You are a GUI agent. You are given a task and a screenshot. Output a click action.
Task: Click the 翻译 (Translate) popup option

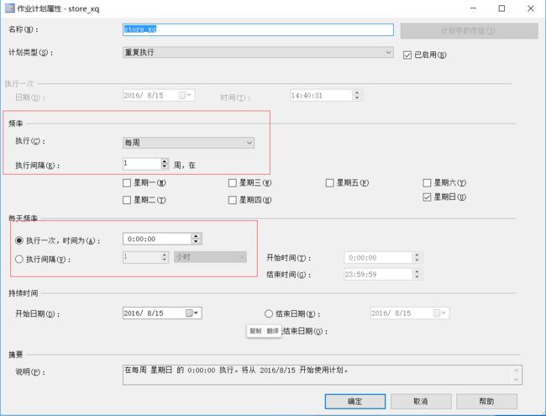click(x=273, y=331)
